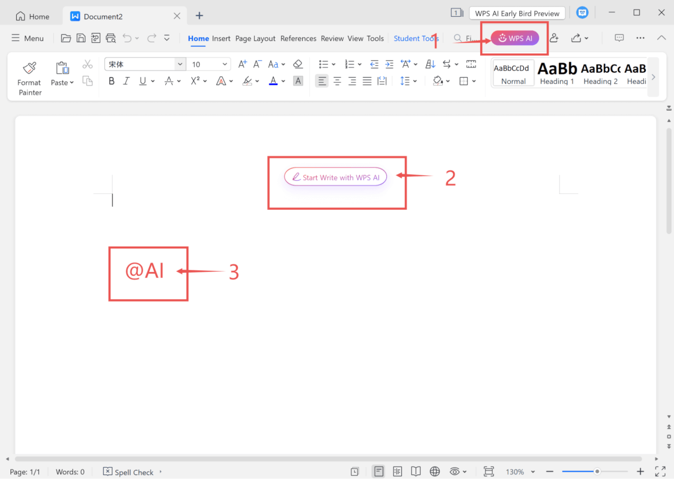Go to the Review tab
Image resolution: width=674 pixels, height=479 pixels.
[x=332, y=38]
